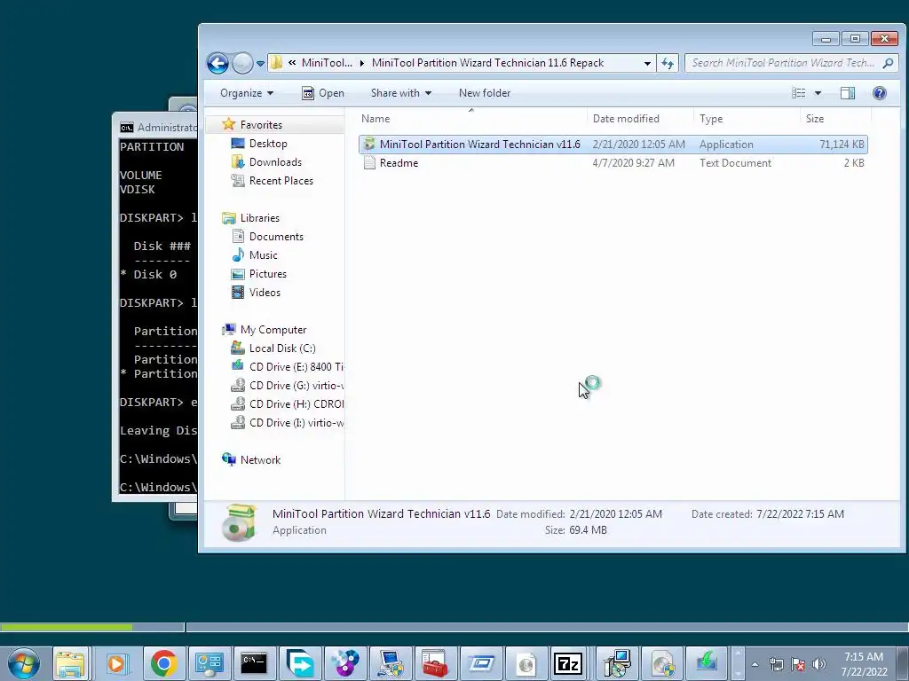Viewport: 909px width, 681px height.
Task: Expand the hidden breadcrumb chevrons in the address bar
Action: [x=292, y=63]
